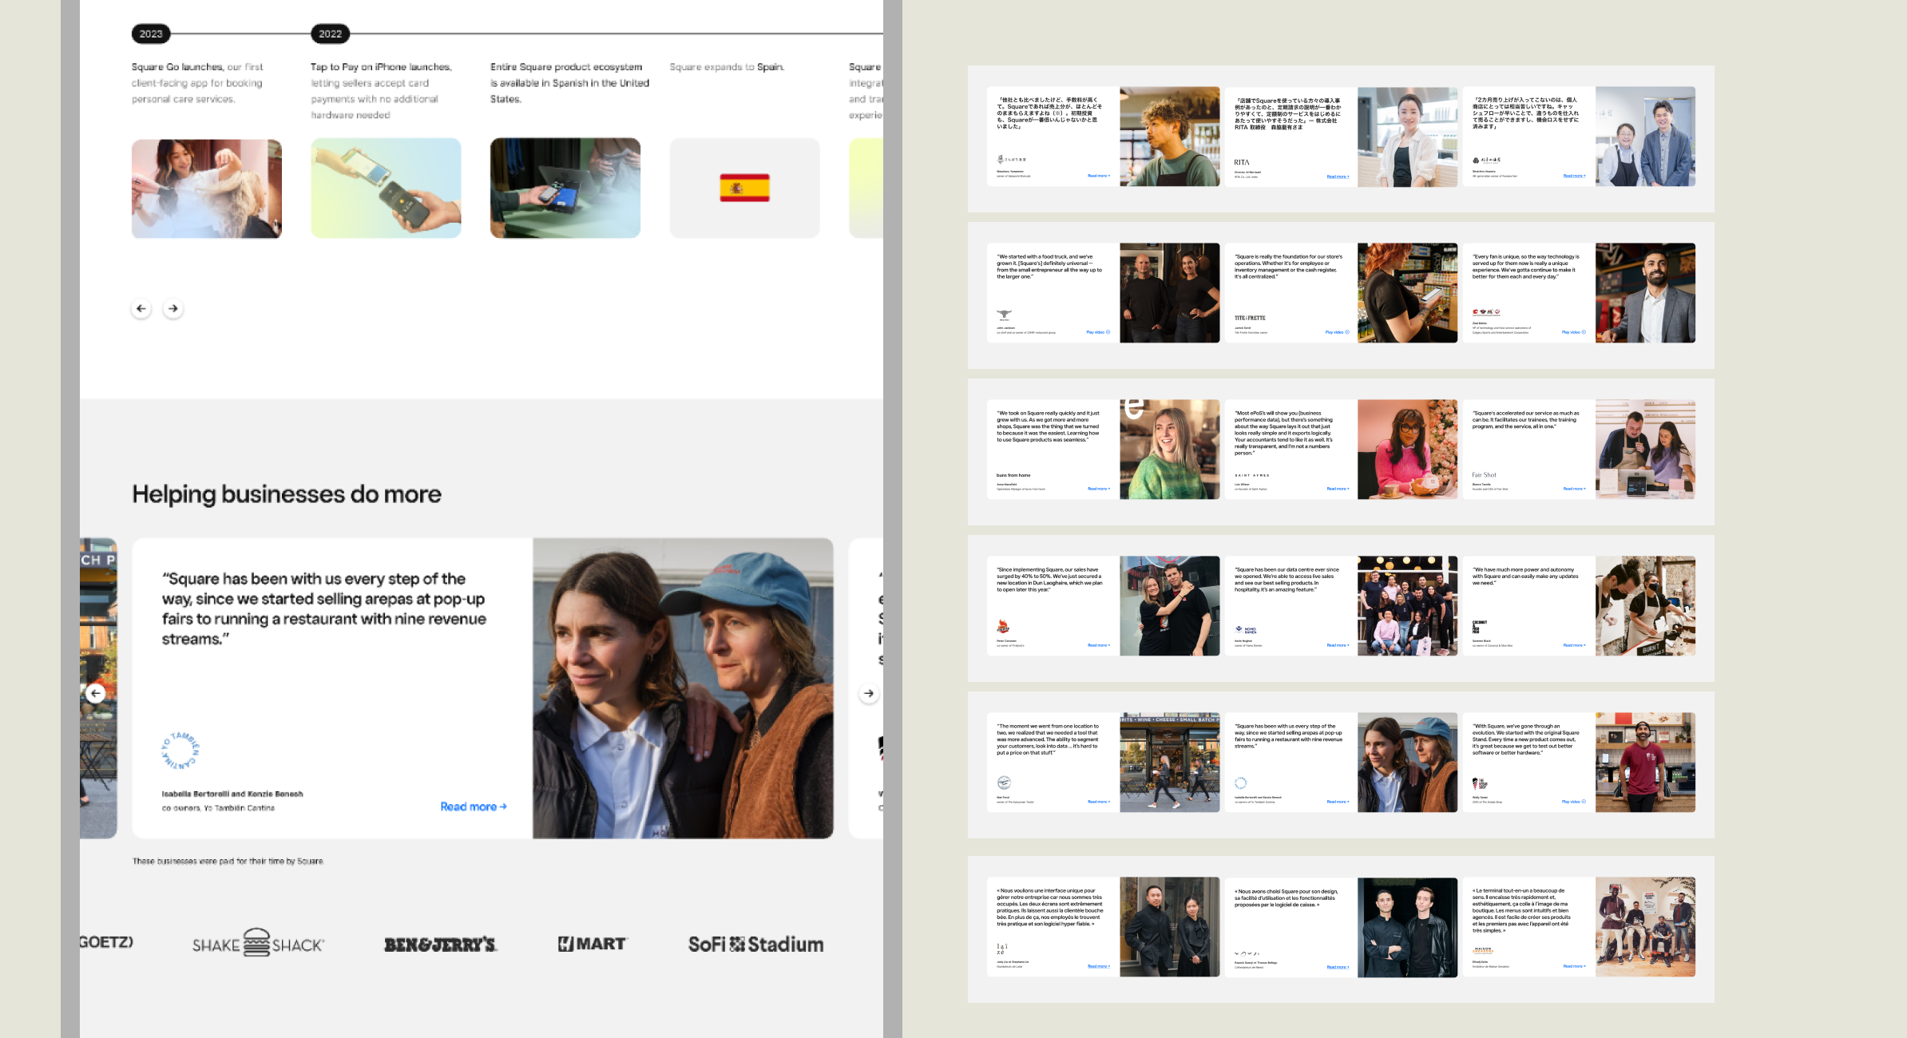Click Spanish ecosystem payment terminal image
The height and width of the screenshot is (1038, 1907).
tap(565, 188)
